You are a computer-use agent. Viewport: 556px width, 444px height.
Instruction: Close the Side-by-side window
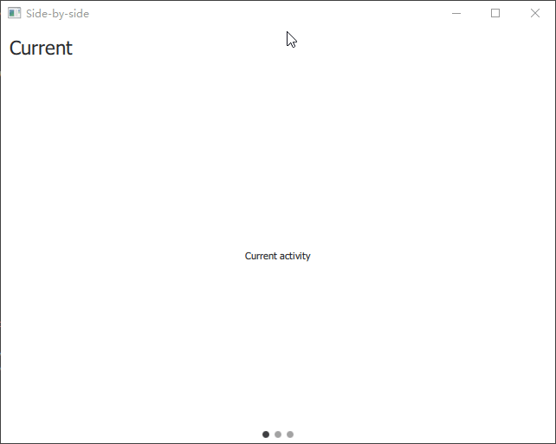pos(535,13)
